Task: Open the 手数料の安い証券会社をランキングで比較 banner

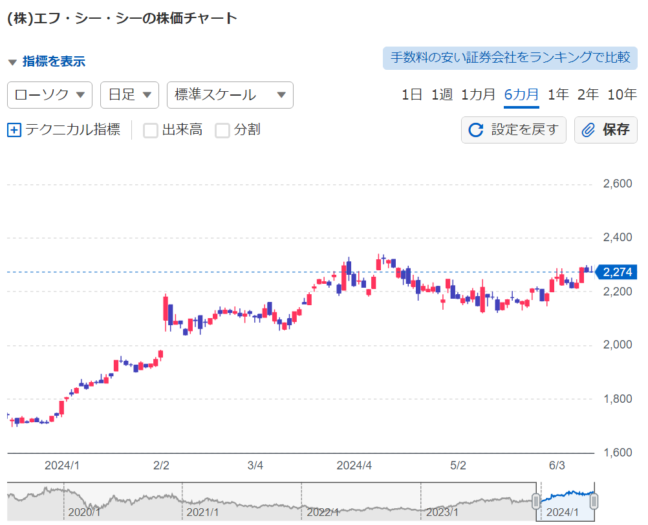Action: [510, 58]
